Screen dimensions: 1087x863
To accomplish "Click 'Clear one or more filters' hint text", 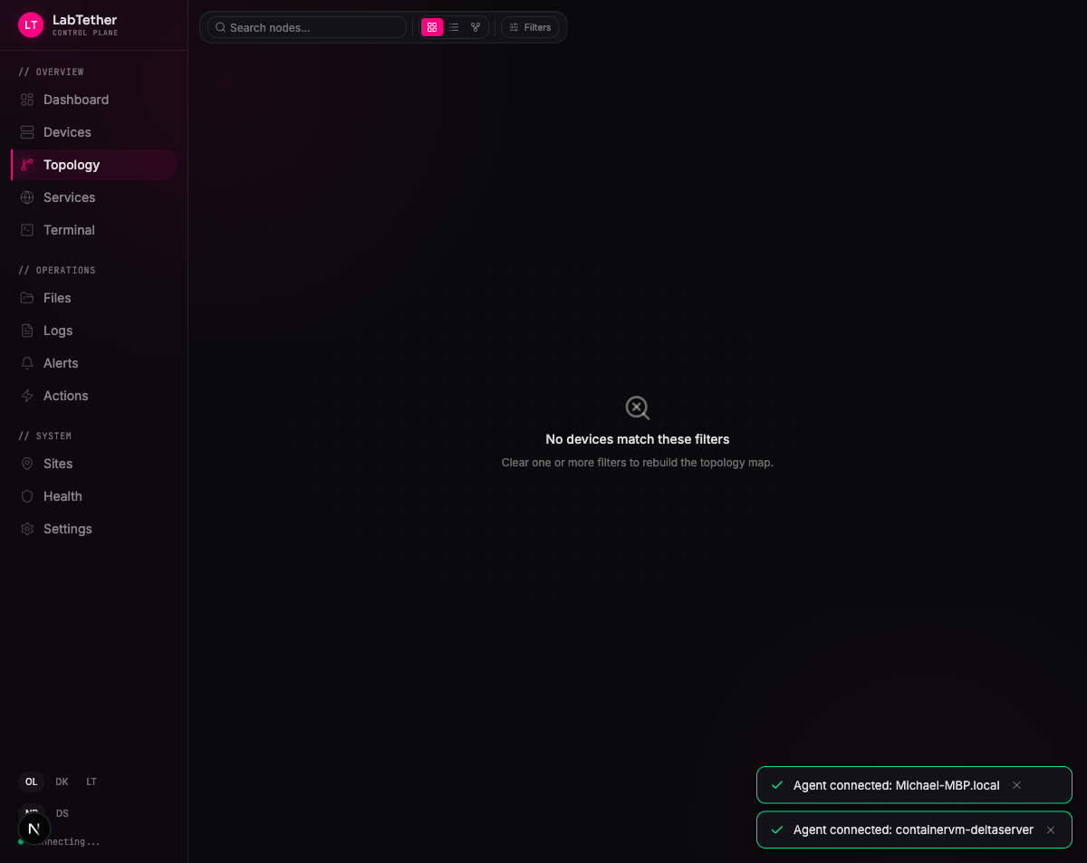I will coord(638,463).
